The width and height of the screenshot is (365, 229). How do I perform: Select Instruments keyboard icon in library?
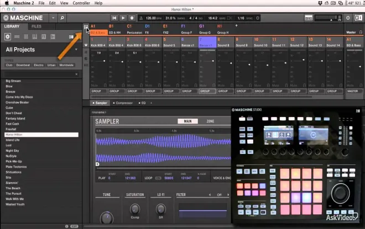[35, 37]
